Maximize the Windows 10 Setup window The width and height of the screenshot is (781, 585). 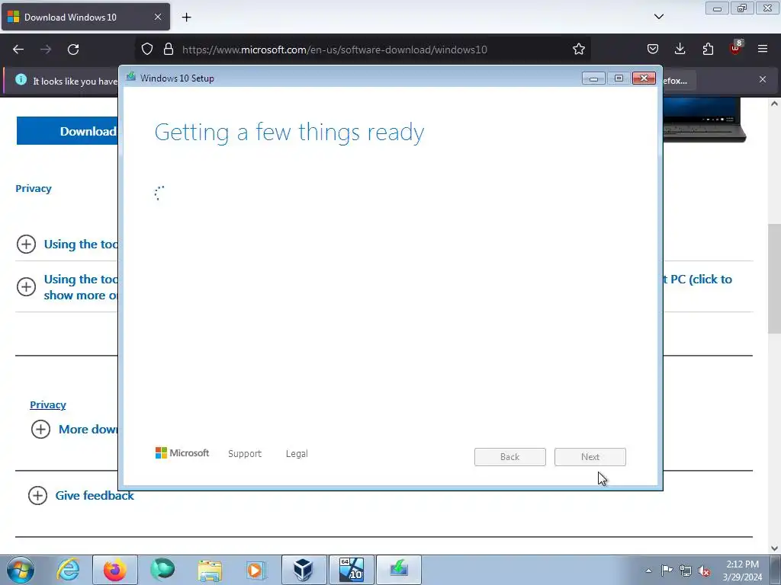pos(619,78)
